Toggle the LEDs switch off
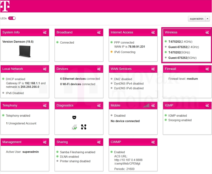The height and width of the screenshot is (174, 212). click(x=12, y=18)
